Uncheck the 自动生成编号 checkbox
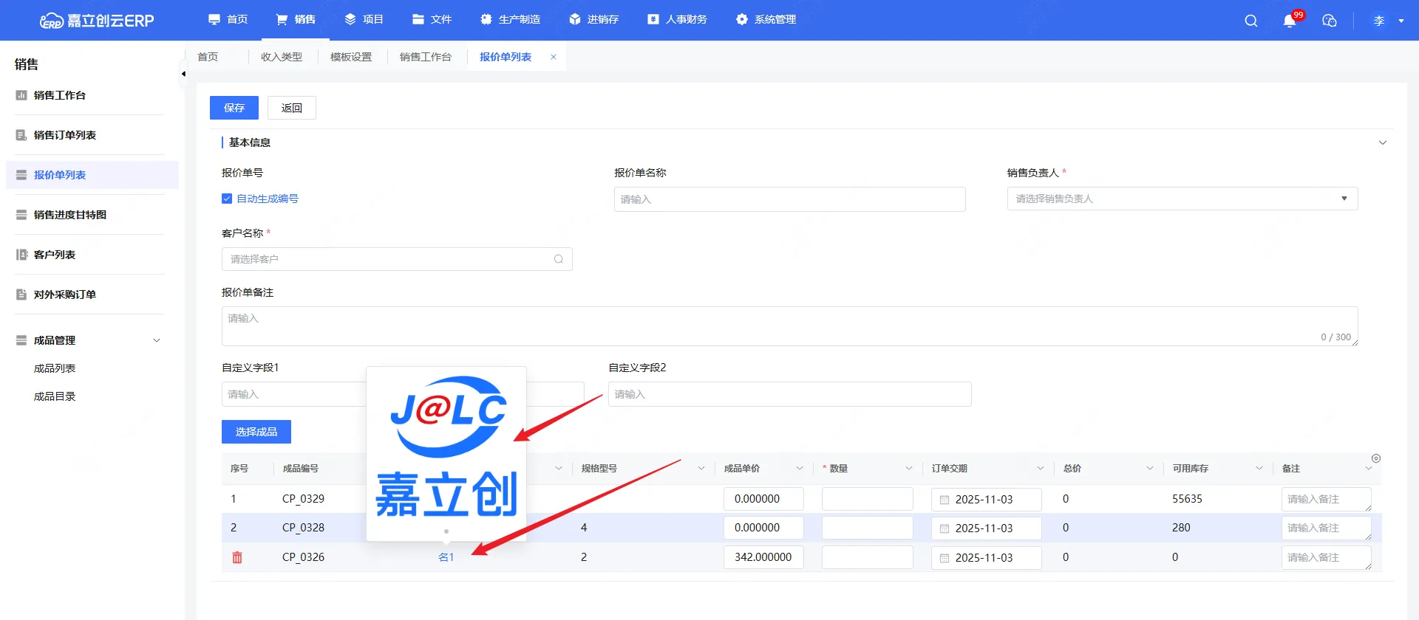Viewport: 1419px width, 620px height. pyautogui.click(x=227, y=199)
